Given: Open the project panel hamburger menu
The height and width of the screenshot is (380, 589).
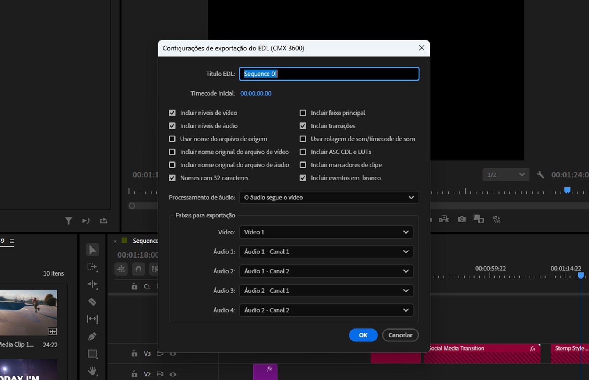Looking at the screenshot, I should 12,241.
